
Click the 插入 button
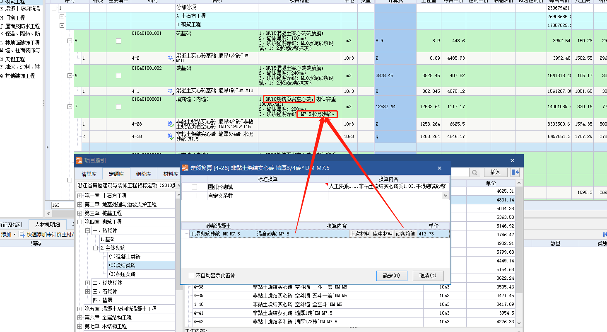495,172
